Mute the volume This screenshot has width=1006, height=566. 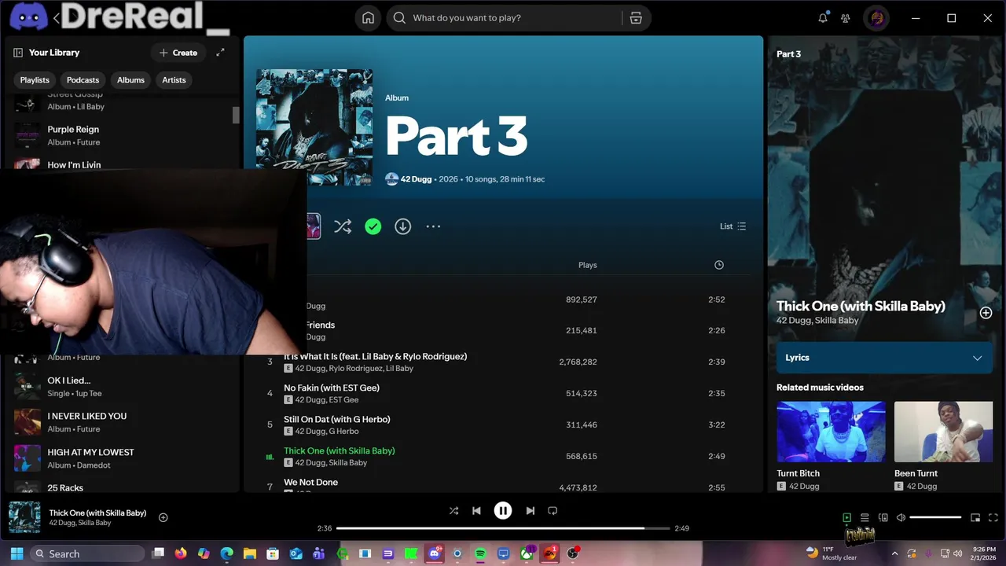pyautogui.click(x=901, y=517)
